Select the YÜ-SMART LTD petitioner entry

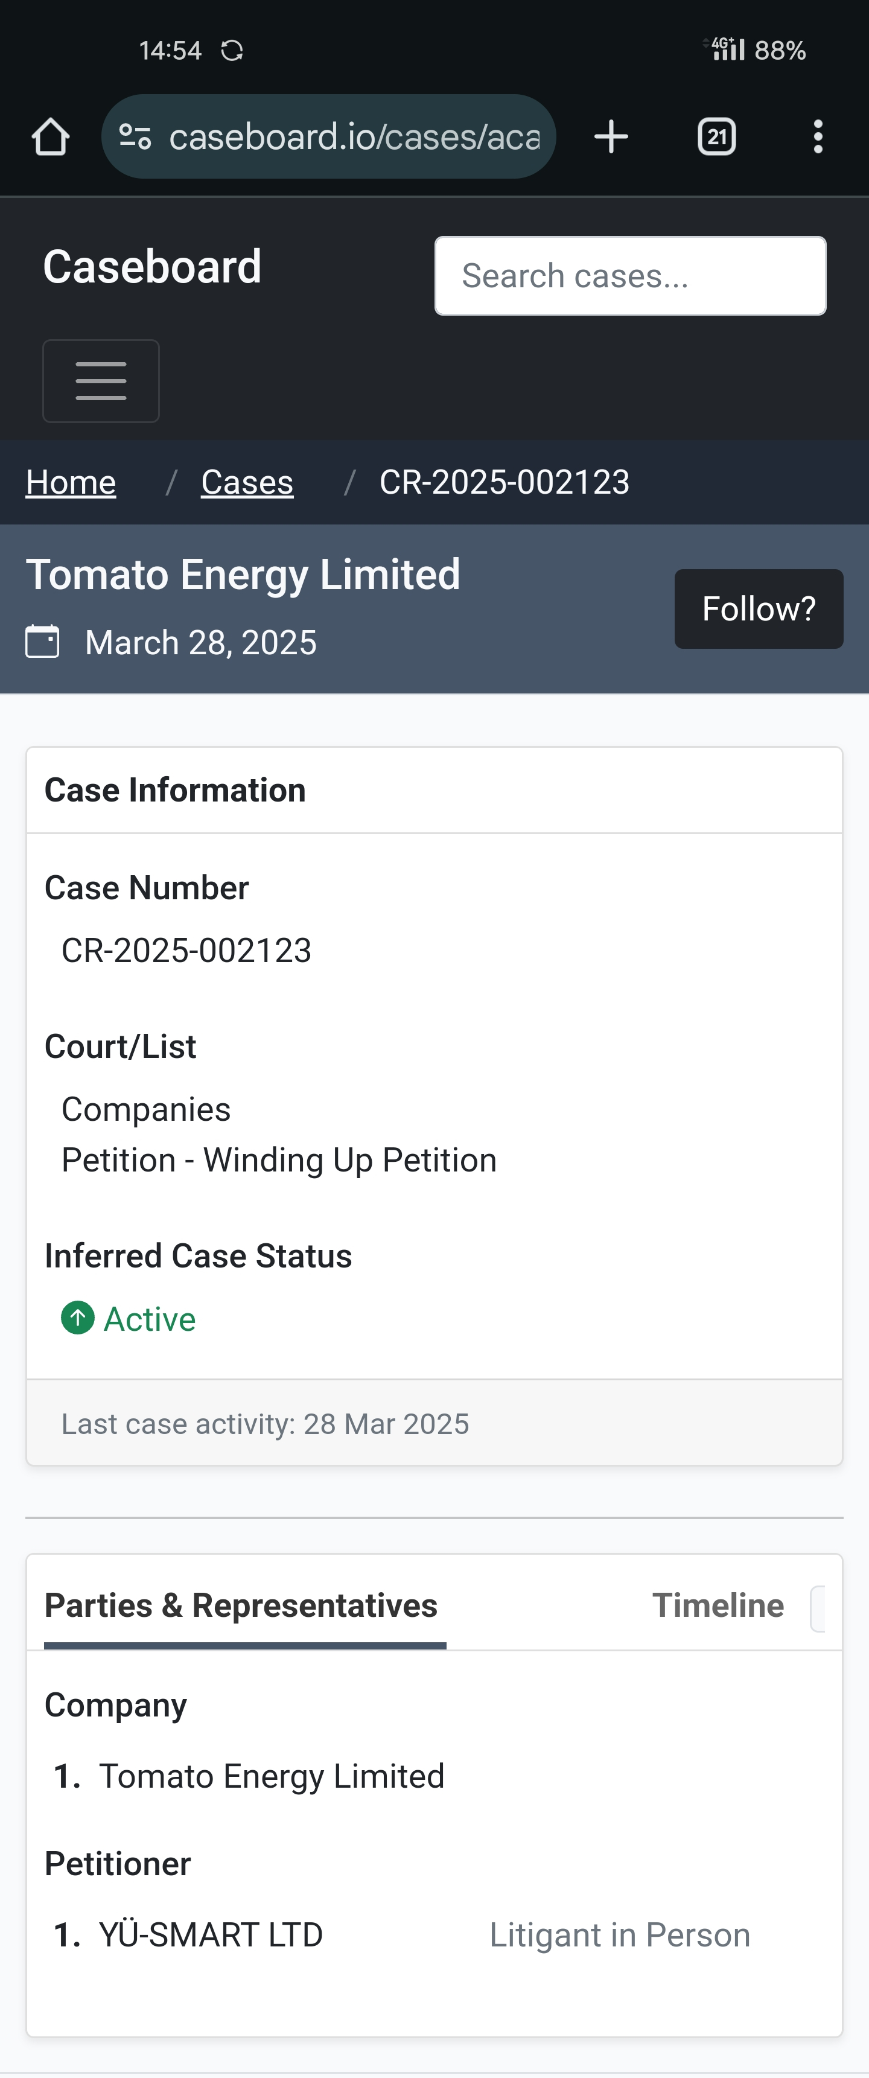pyautogui.click(x=211, y=1935)
